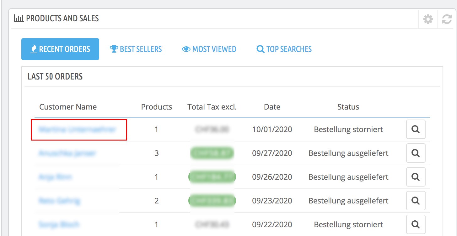The height and width of the screenshot is (236, 457).
Task: Click the highlighted first customer name link
Action: (77, 129)
